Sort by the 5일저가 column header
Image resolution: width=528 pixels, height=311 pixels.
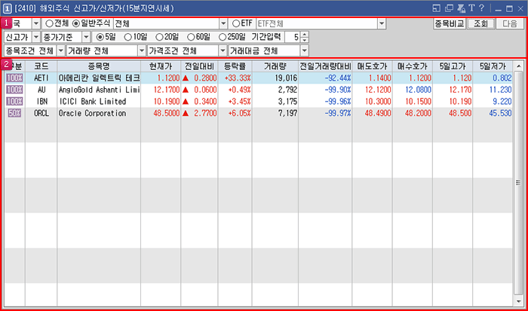pos(493,66)
